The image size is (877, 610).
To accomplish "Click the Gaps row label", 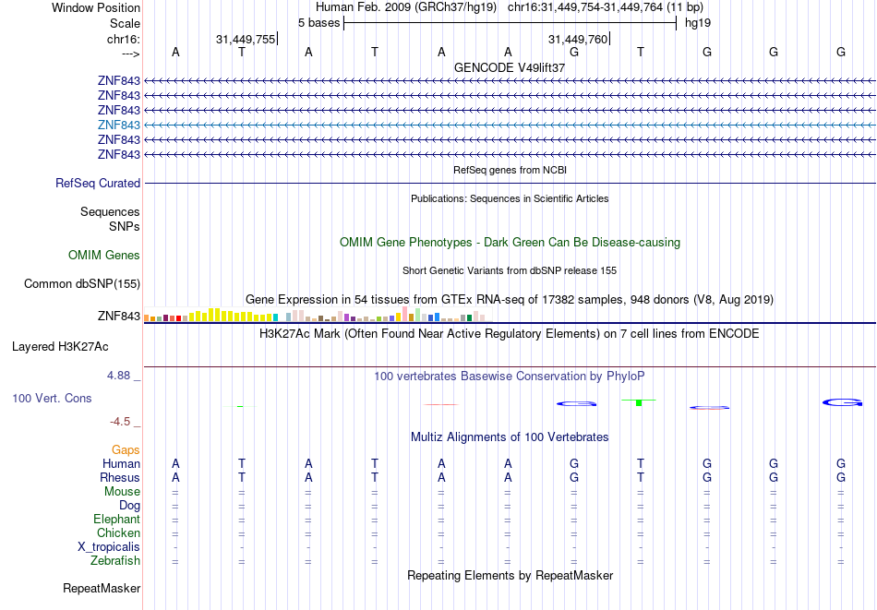I will (126, 450).
